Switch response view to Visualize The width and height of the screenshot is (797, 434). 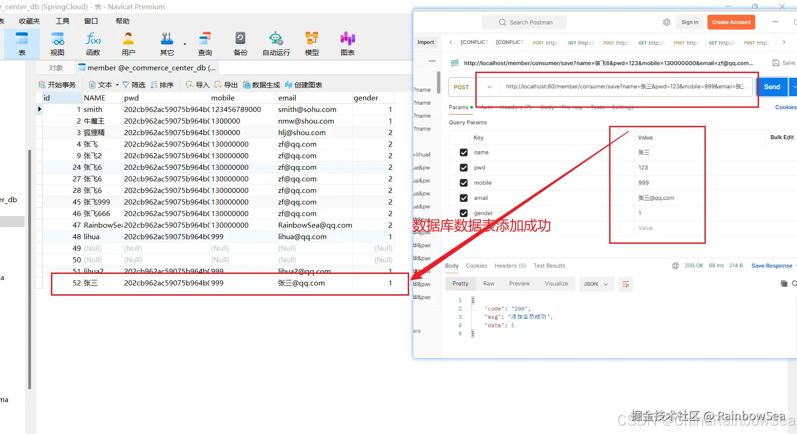556,284
